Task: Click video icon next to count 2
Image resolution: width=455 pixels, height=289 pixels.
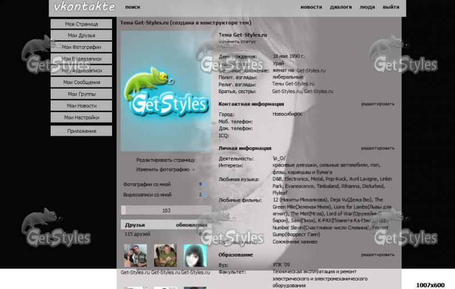Action: pyautogui.click(x=205, y=195)
